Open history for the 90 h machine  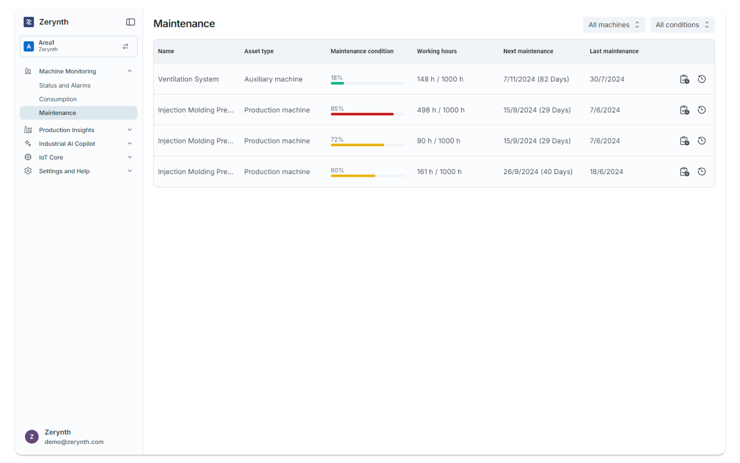[702, 141]
